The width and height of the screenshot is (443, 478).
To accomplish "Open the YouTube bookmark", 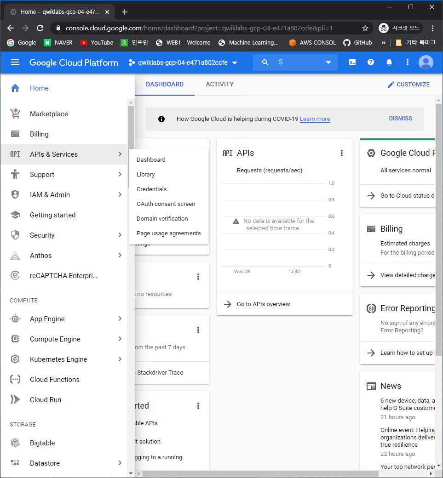I will tap(97, 43).
